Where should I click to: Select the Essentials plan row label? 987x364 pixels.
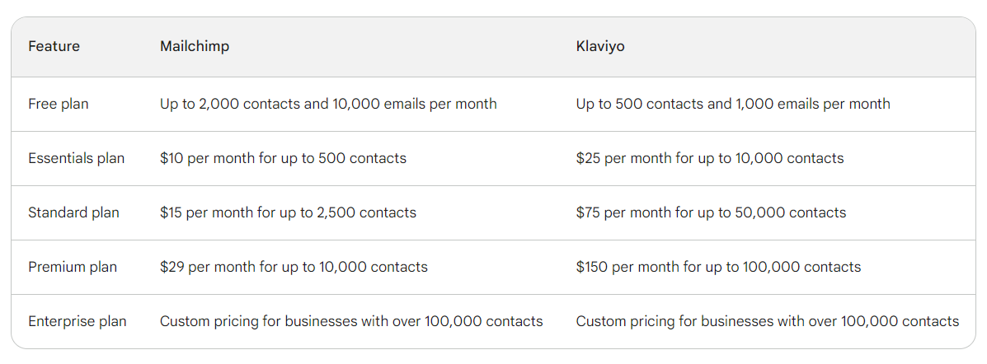pyautogui.click(x=77, y=159)
